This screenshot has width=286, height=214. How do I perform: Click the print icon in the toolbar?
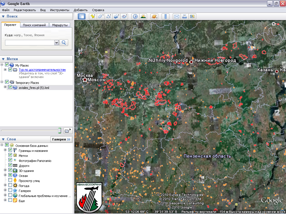(x=185, y=16)
